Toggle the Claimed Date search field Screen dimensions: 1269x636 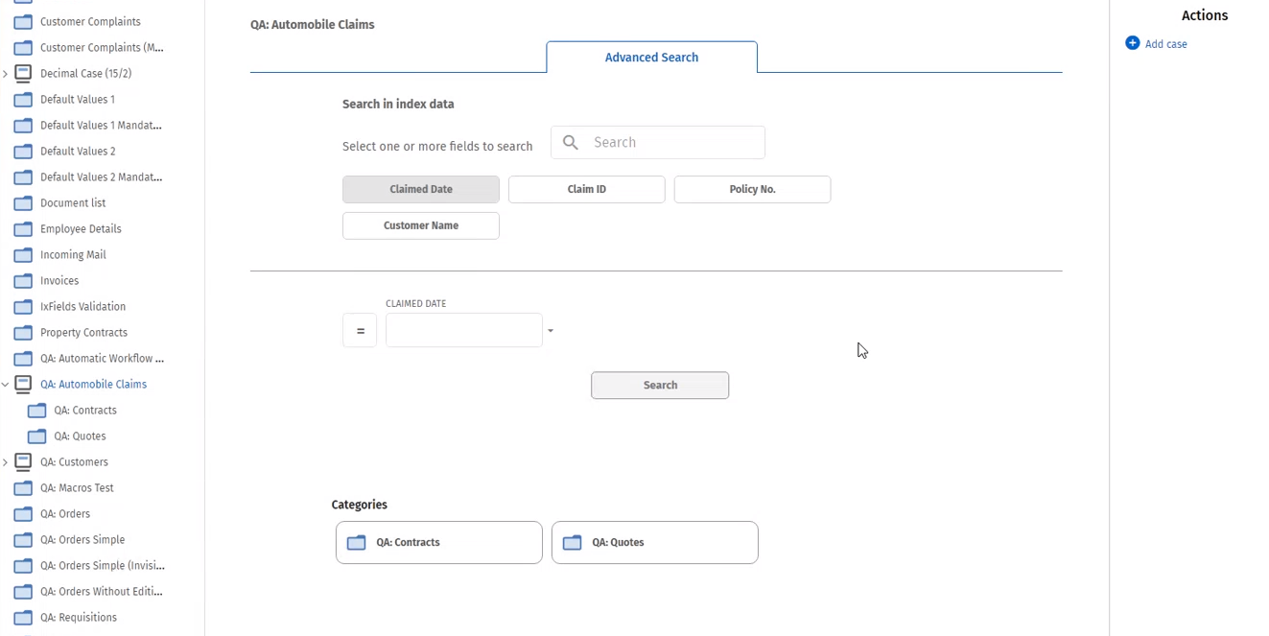pos(420,189)
